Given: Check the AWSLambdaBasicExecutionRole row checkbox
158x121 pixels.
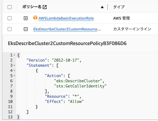Looking at the screenshot, I should [10, 18].
